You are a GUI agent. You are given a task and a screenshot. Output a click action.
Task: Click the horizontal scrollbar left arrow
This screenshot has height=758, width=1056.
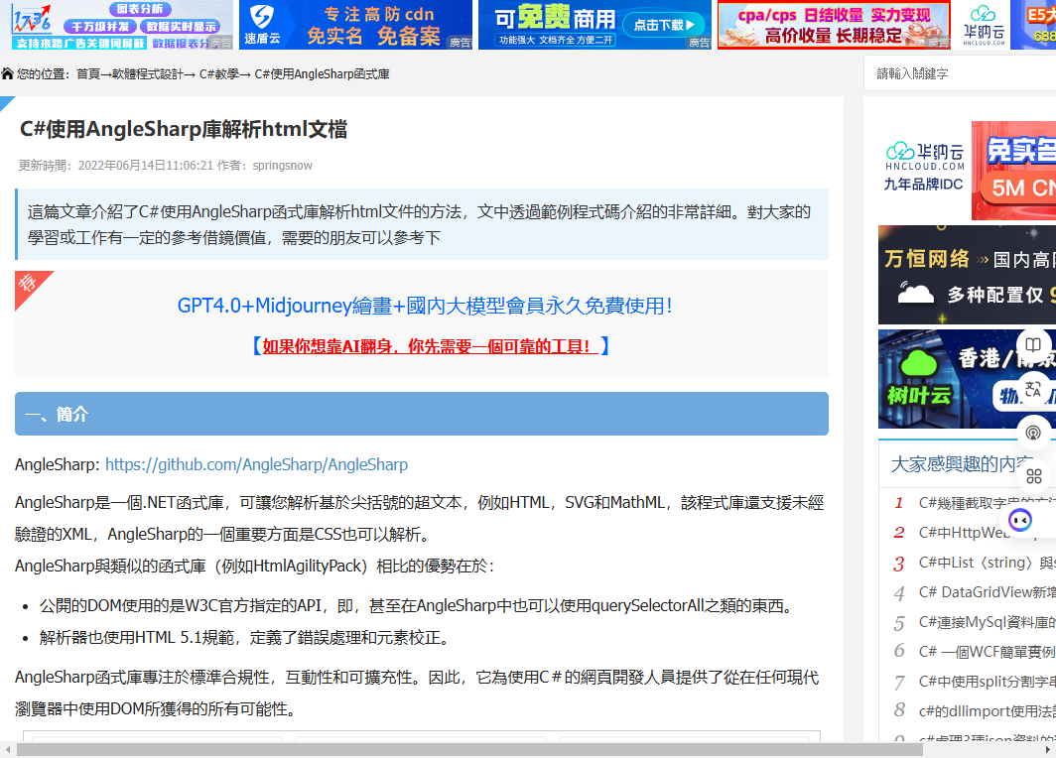click(7, 750)
